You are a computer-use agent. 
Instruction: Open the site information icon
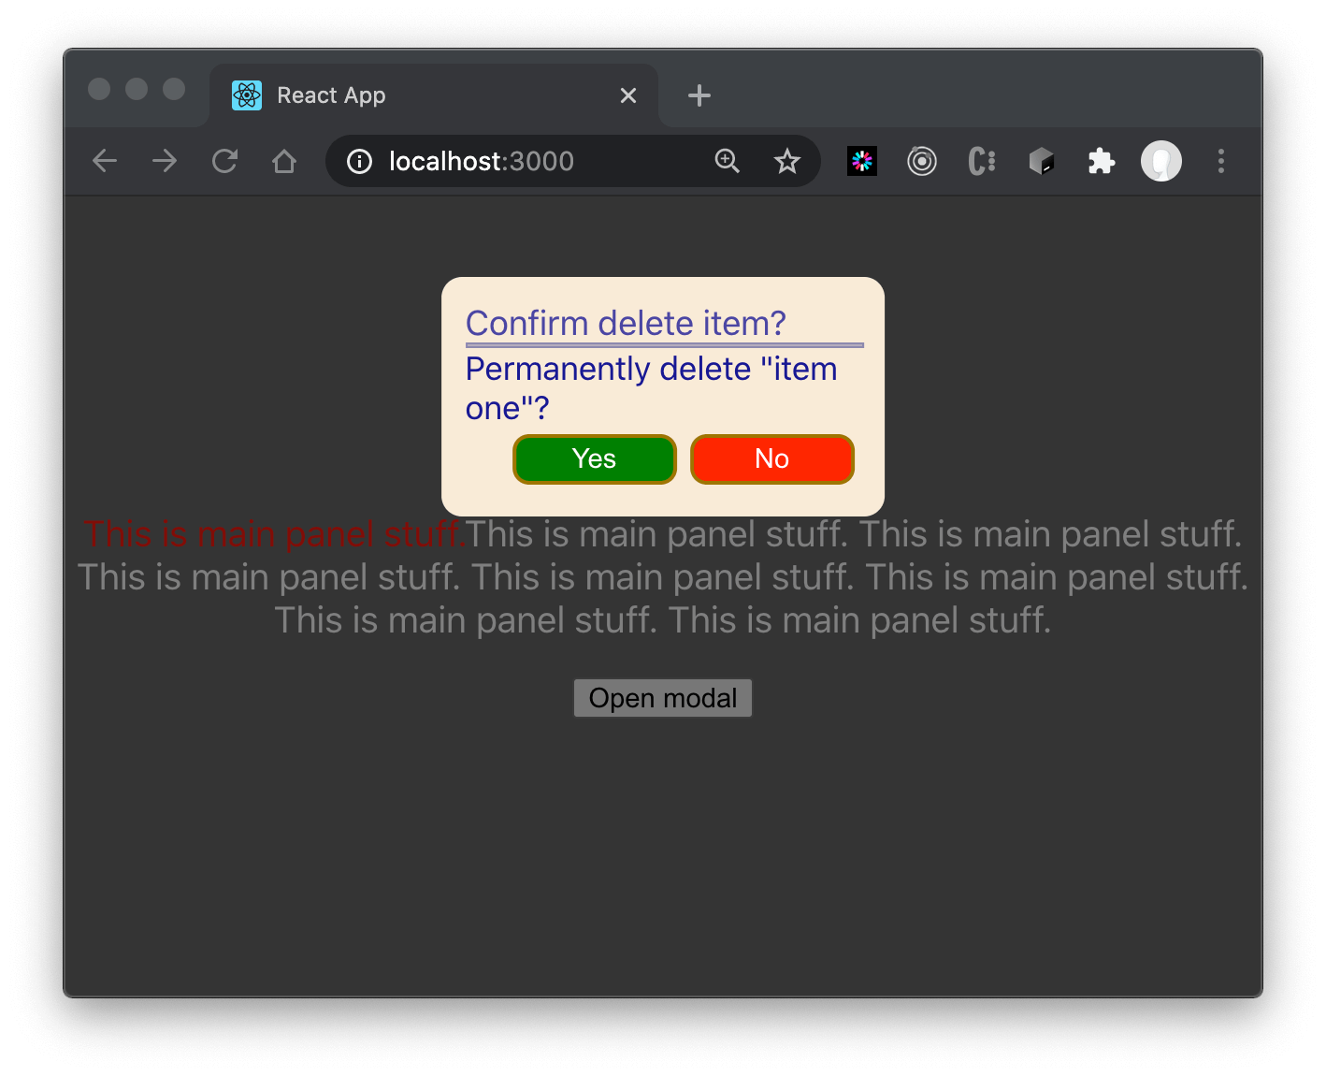point(359,162)
